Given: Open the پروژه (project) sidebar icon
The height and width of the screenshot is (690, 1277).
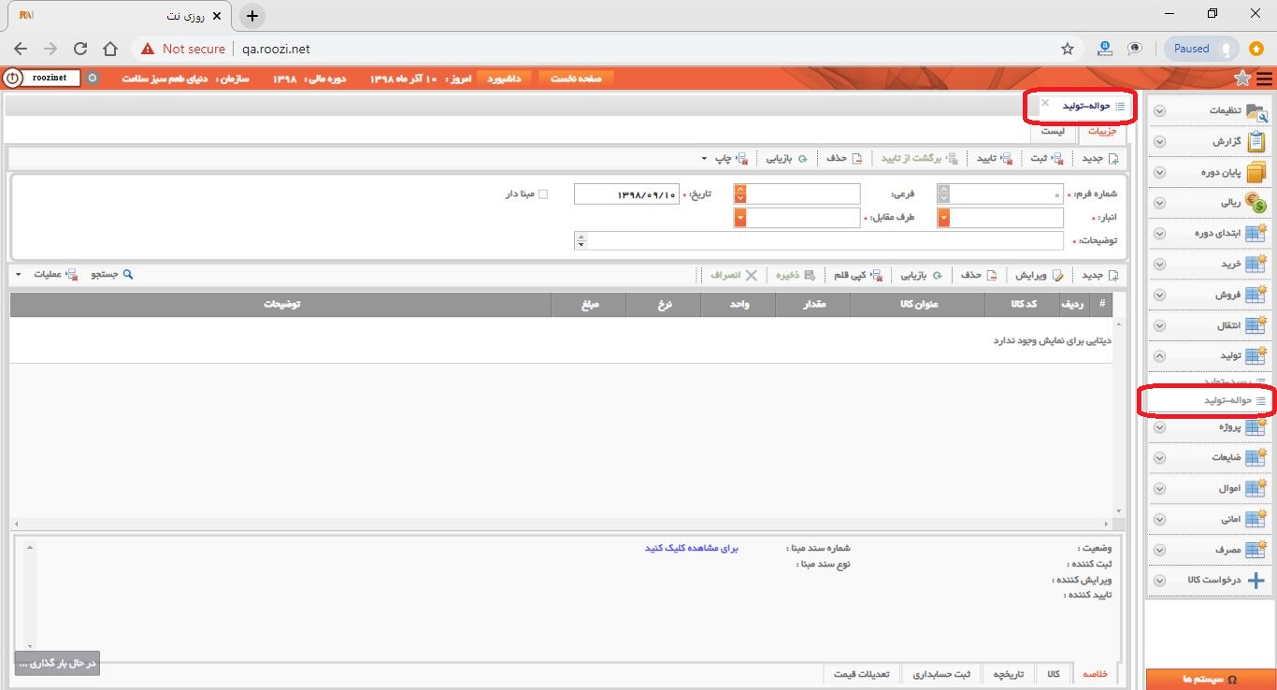Looking at the screenshot, I should point(1255,427).
